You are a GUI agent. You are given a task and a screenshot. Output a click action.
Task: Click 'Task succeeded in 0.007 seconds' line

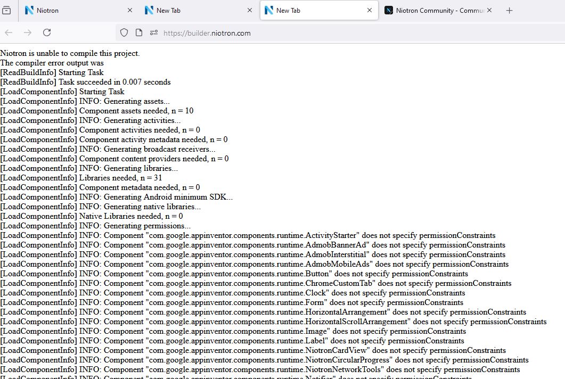(85, 82)
